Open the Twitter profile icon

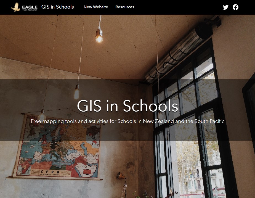(x=225, y=7)
